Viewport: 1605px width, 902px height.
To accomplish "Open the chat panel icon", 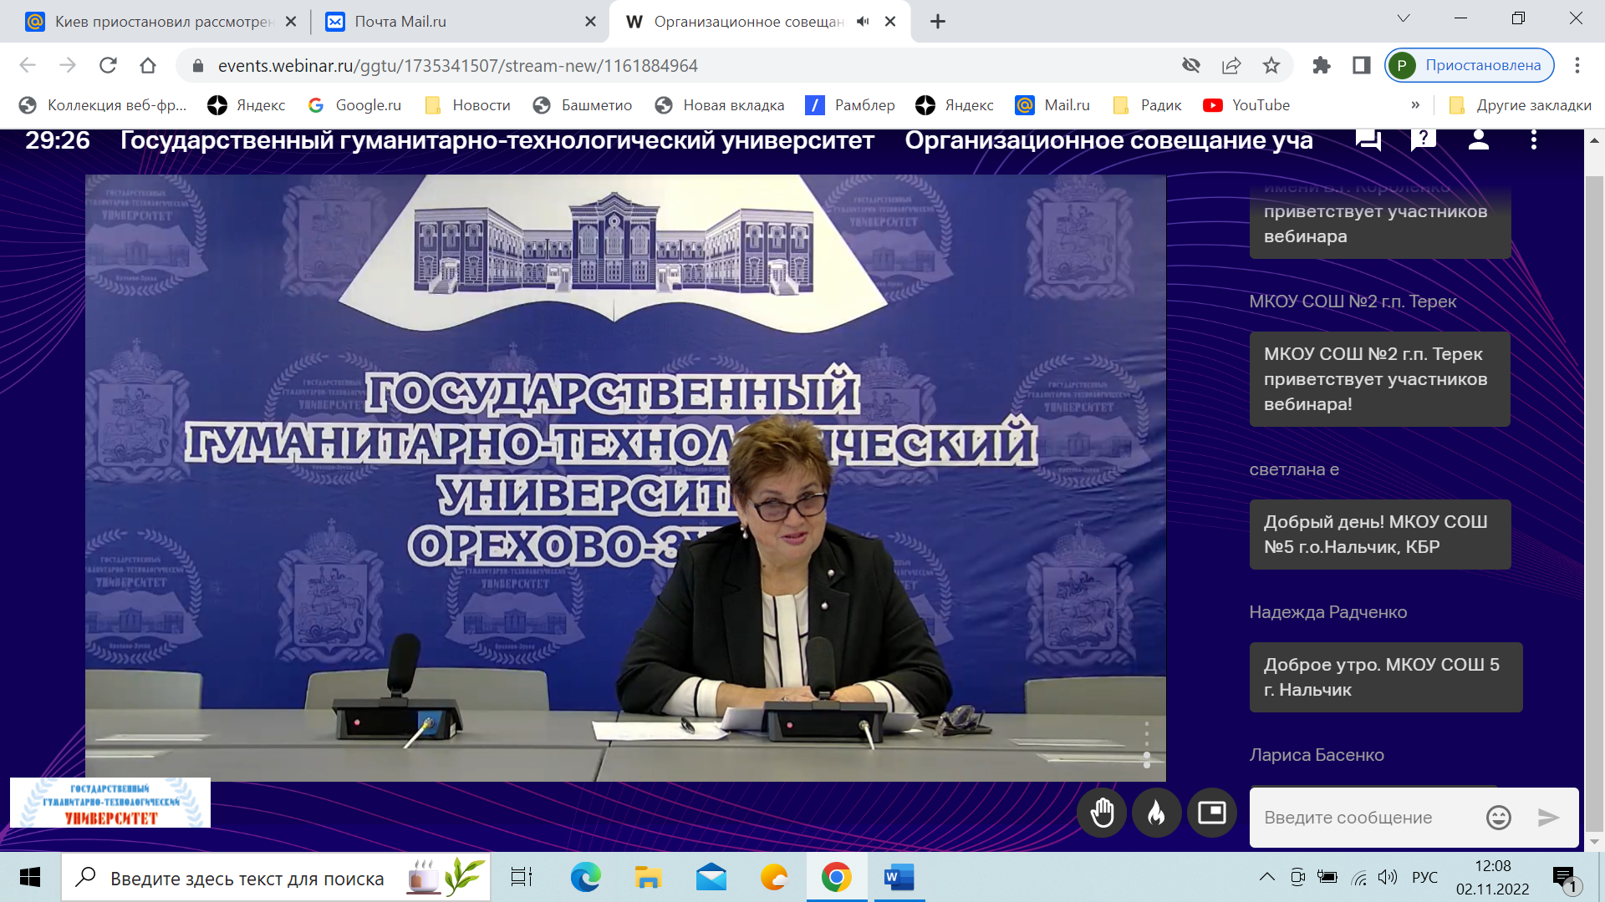I will pos(1368,139).
